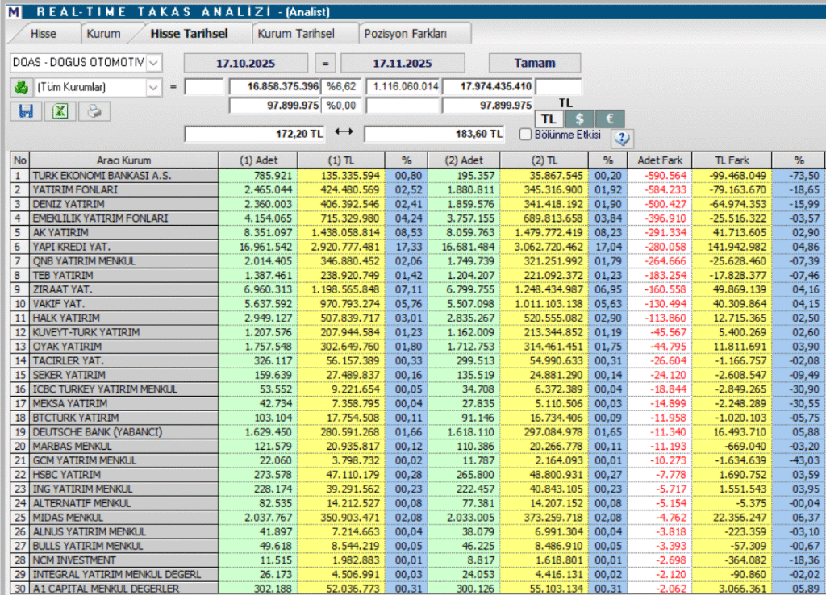Select the DENIZ YATIRIM row
Image resolution: width=826 pixels, height=595 pixels.
click(417, 204)
